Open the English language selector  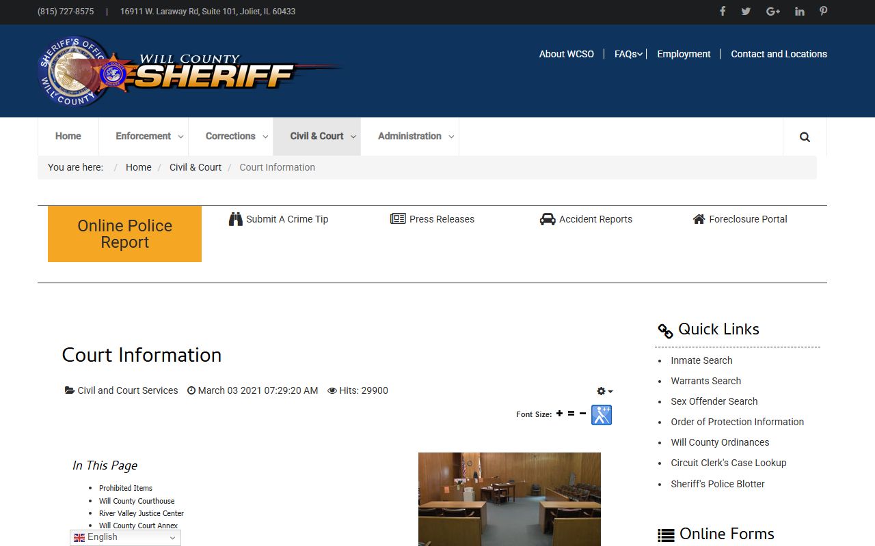pos(125,538)
